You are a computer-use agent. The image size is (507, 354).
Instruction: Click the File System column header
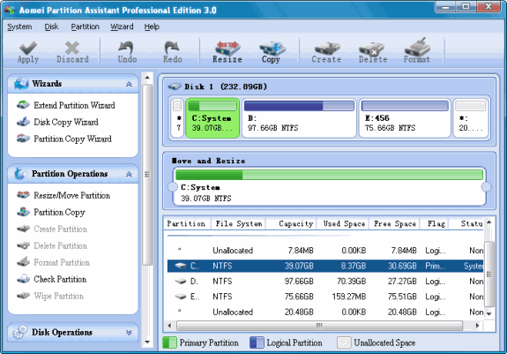[x=239, y=223]
